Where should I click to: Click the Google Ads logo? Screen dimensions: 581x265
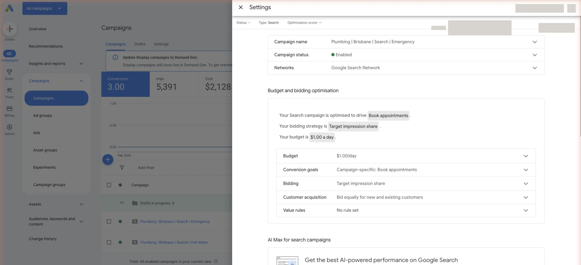9,8
